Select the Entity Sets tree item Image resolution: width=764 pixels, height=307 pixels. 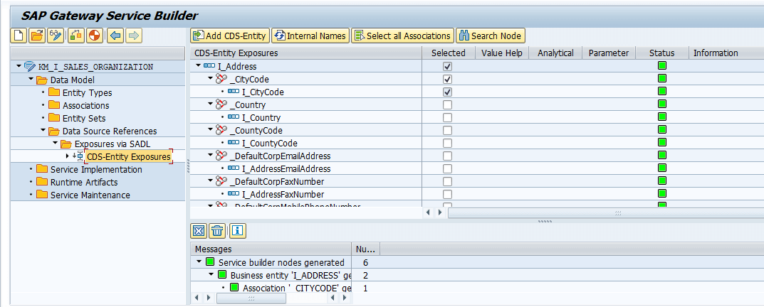click(x=84, y=118)
